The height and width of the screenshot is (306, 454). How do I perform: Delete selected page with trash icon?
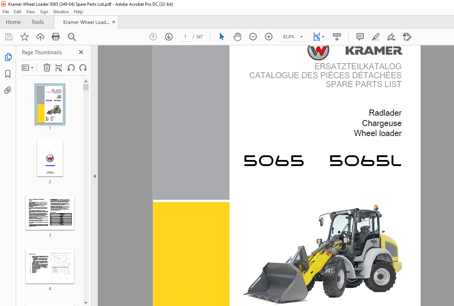(47, 67)
